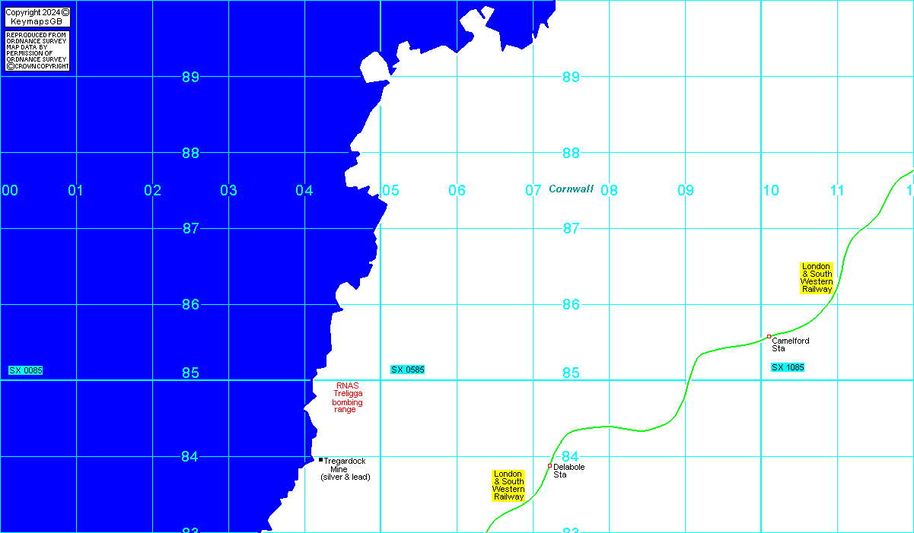The height and width of the screenshot is (533, 914).
Task: Click the RNAS Treligga bombing range label
Action: [347, 398]
